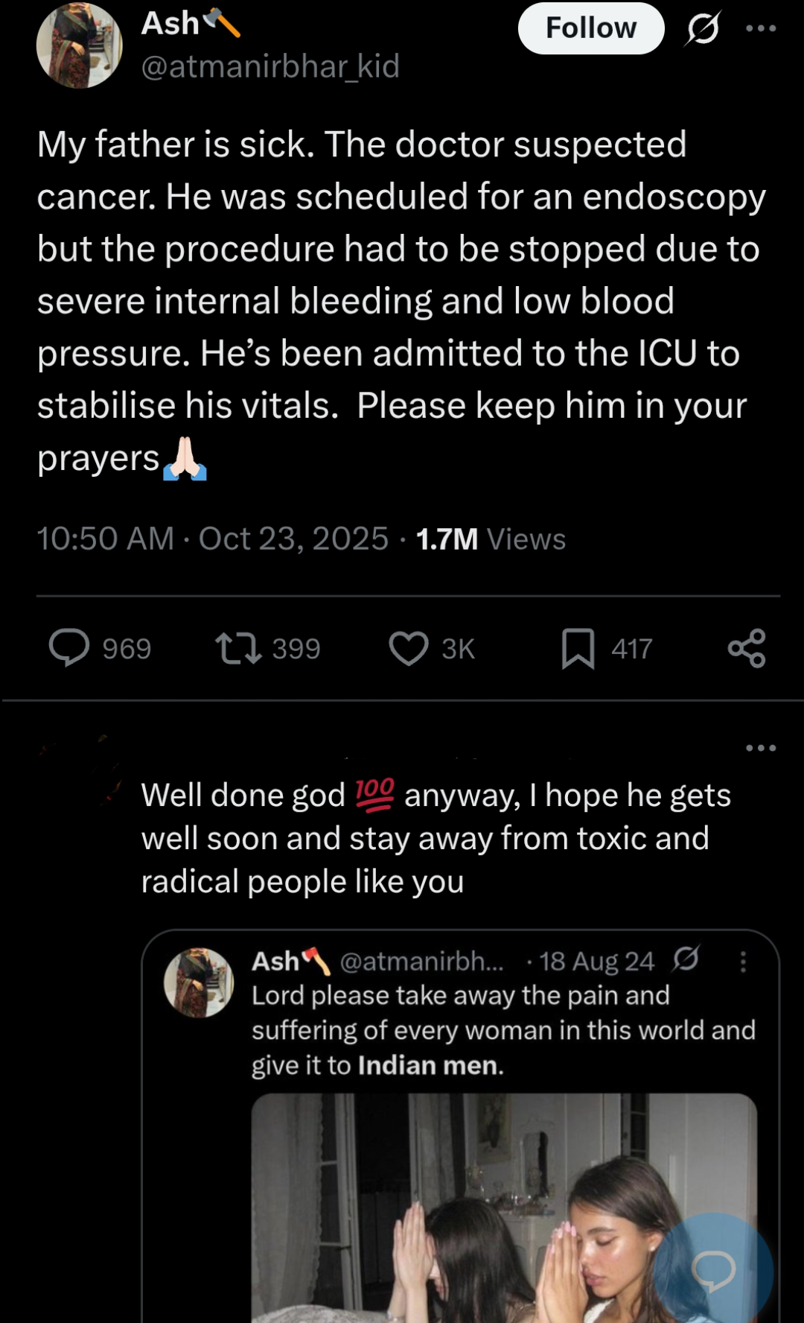The image size is (804, 1323).
Task: Tap the share icon
Action: [x=747, y=648]
